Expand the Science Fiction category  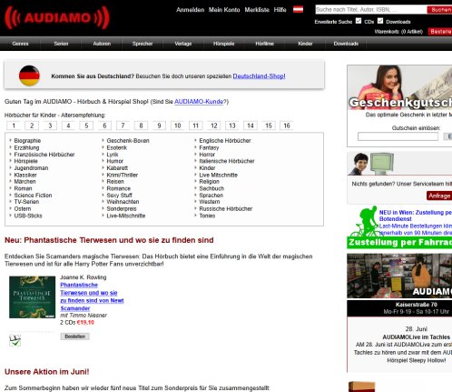[33, 196]
